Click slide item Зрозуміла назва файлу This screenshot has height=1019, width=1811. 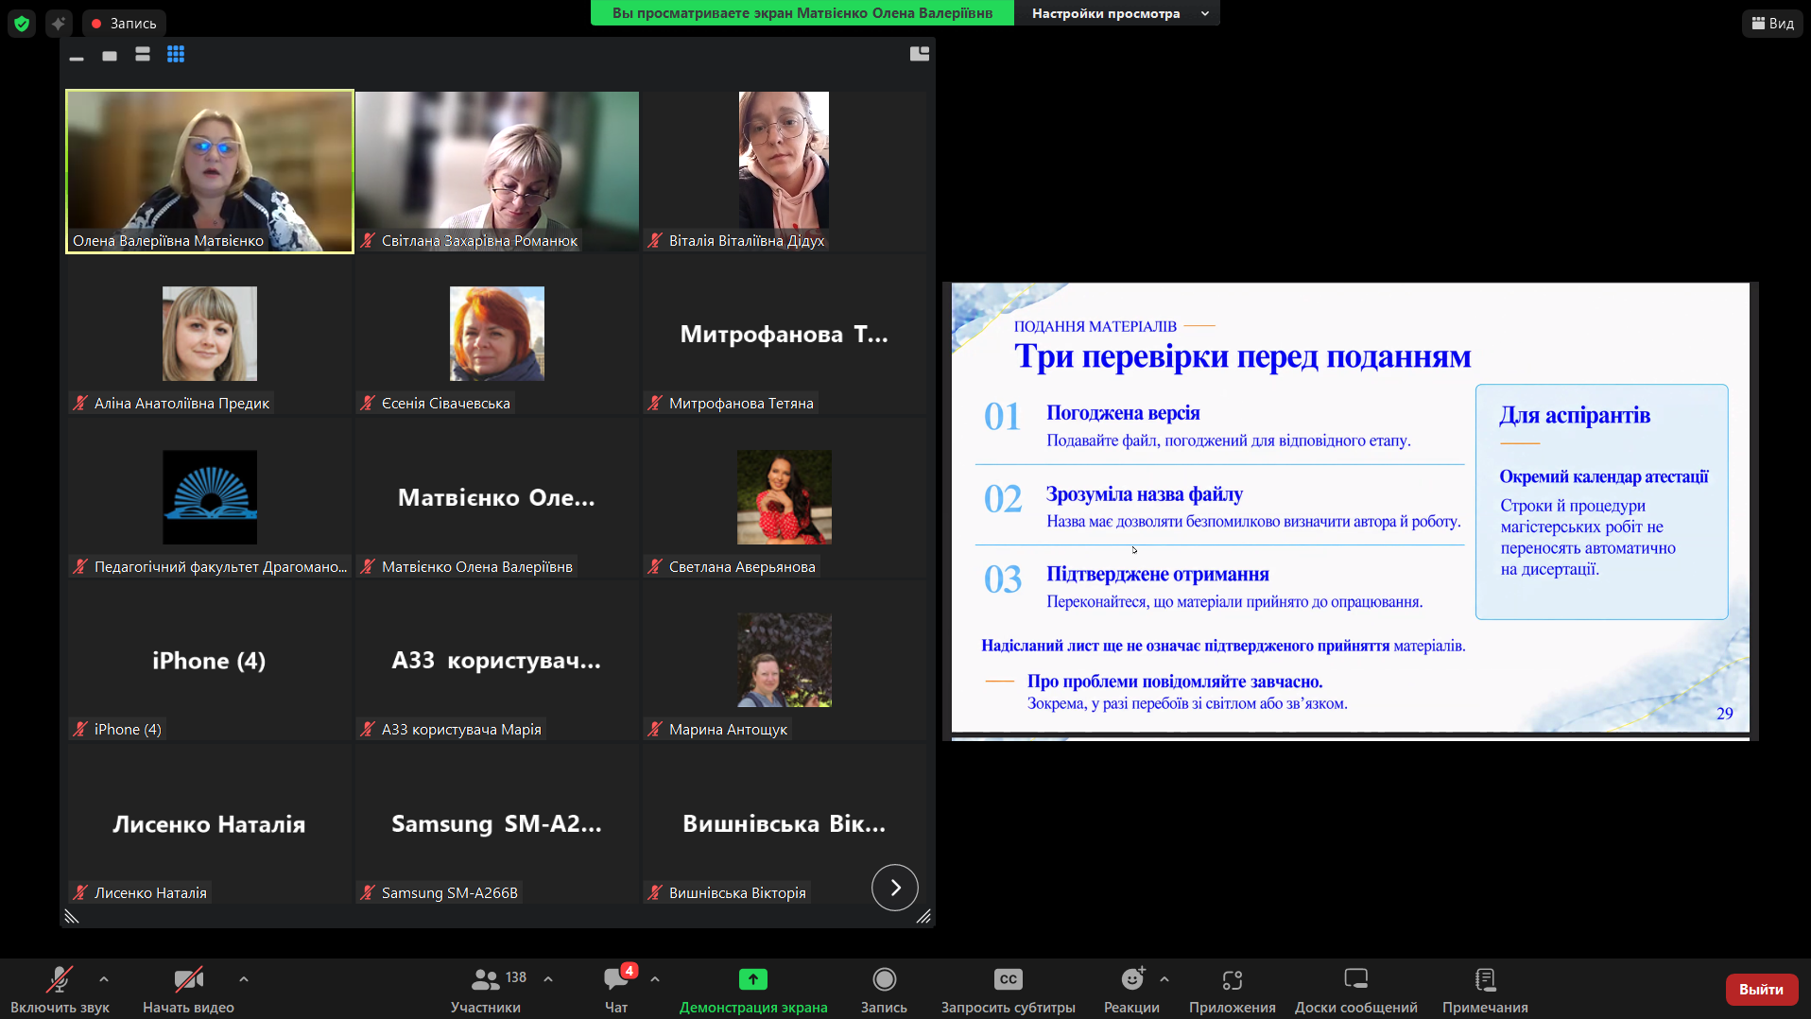[1144, 494]
